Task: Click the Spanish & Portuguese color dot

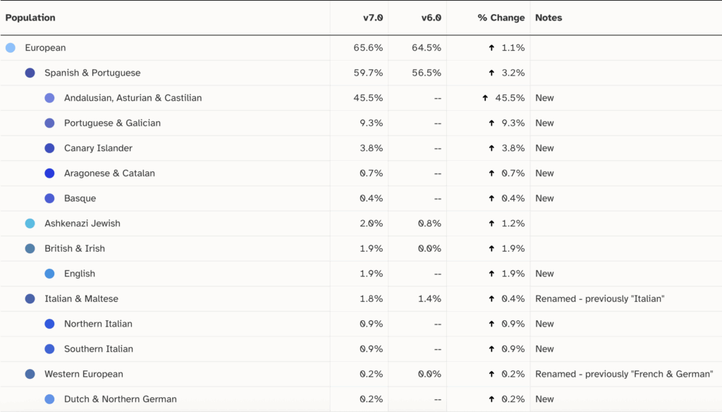Action: [x=30, y=73]
